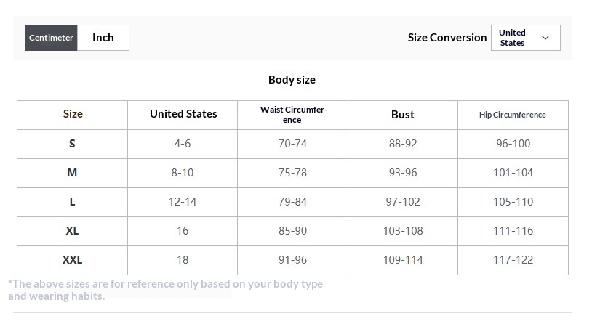Click the 97-102 bust cell
Screen dimensions: 592x321
(x=403, y=202)
